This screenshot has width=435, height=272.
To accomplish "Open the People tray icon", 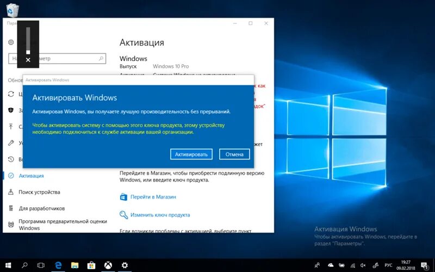I will click(318, 265).
